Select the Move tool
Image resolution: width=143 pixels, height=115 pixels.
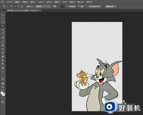3,15
